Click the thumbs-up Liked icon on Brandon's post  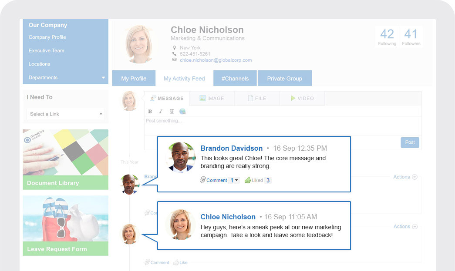click(247, 180)
